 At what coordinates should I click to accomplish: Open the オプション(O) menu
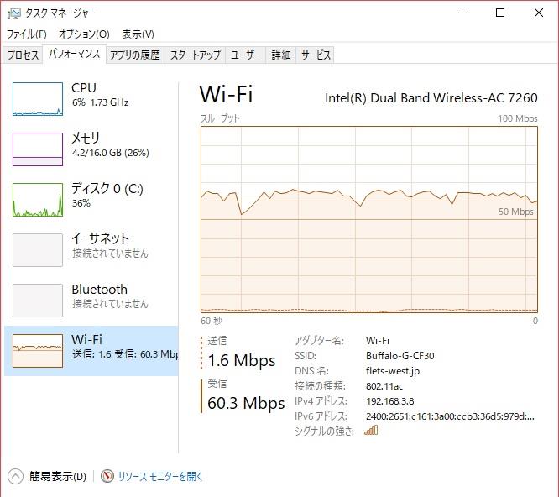pyautogui.click(x=84, y=34)
